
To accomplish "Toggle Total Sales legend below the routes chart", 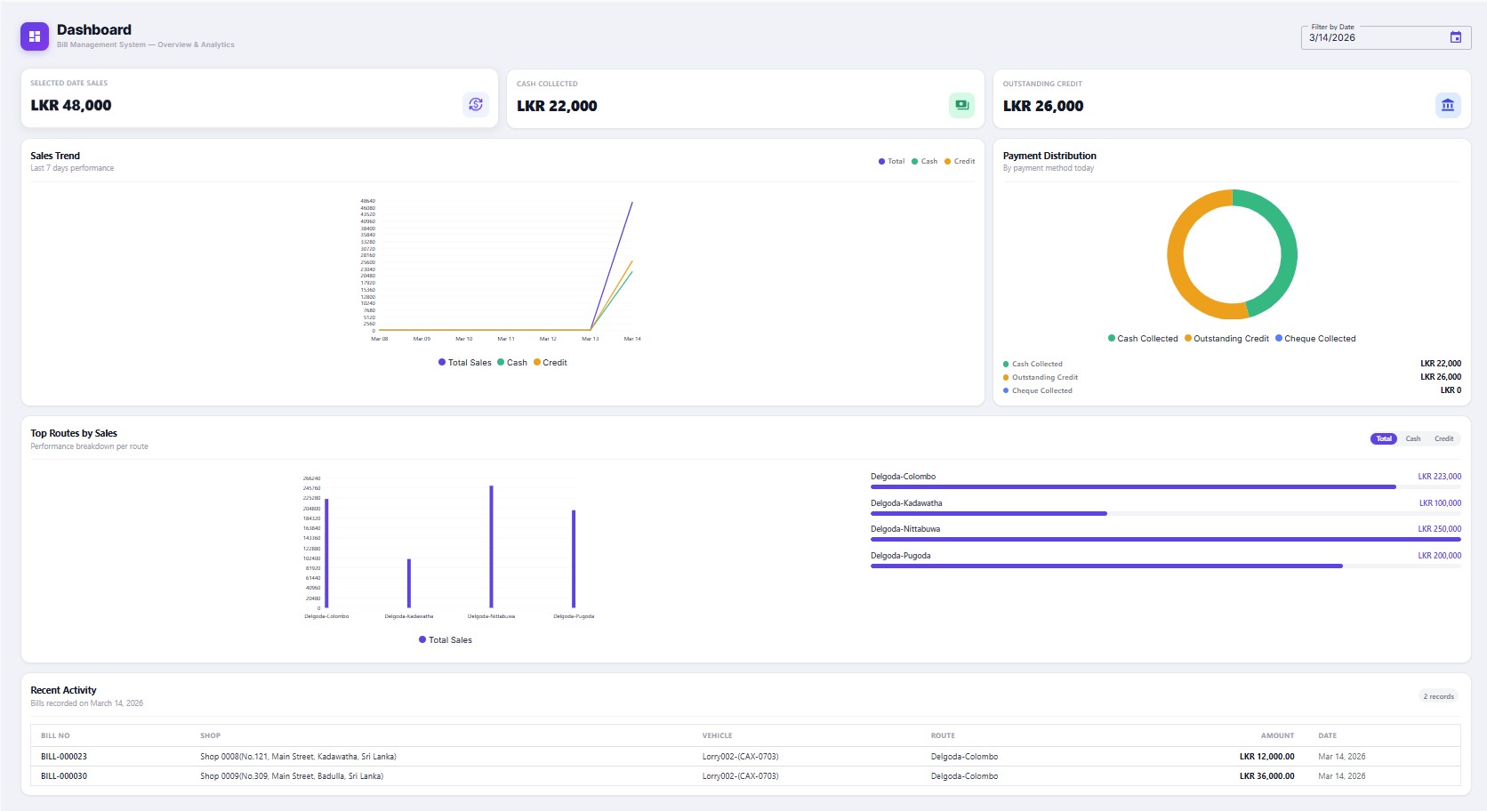I will (x=446, y=639).
